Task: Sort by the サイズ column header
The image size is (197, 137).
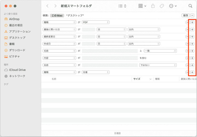Action: (137, 79)
